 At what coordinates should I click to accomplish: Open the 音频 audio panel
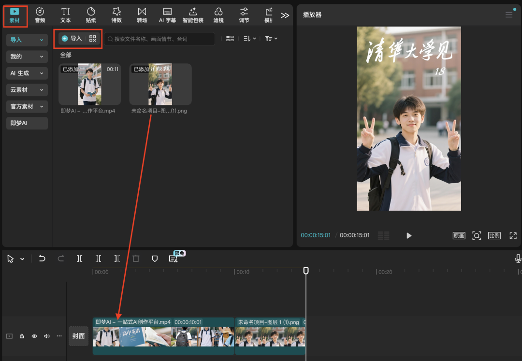pos(40,14)
